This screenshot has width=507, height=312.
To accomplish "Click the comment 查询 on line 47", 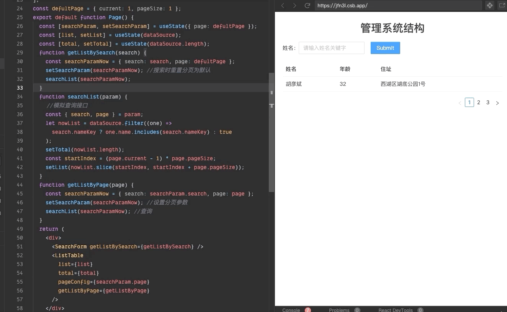I will point(143,211).
